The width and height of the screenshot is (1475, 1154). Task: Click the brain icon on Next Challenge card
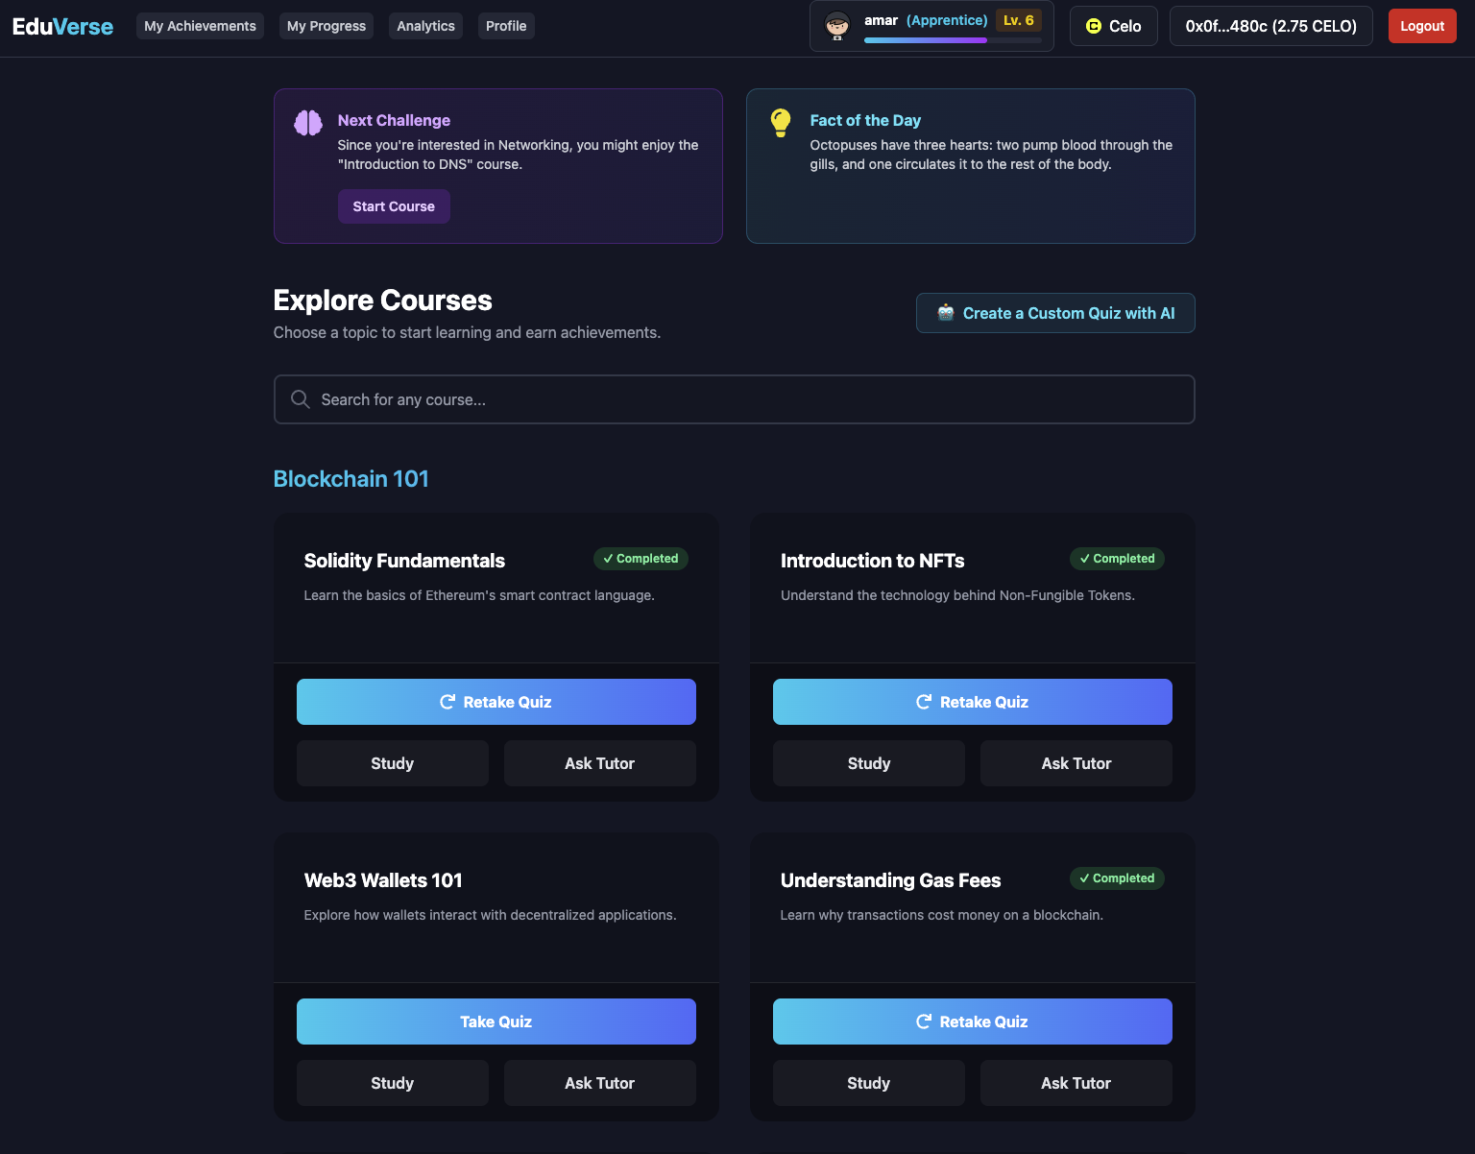[307, 123]
